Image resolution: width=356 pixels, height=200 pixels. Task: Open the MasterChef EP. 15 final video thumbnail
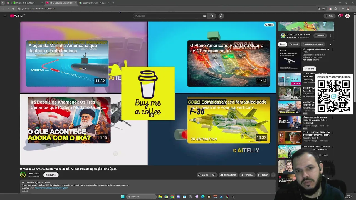point(290,137)
